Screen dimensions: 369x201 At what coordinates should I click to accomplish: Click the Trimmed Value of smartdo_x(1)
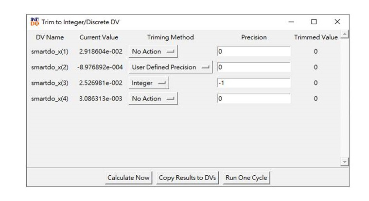pos(316,51)
